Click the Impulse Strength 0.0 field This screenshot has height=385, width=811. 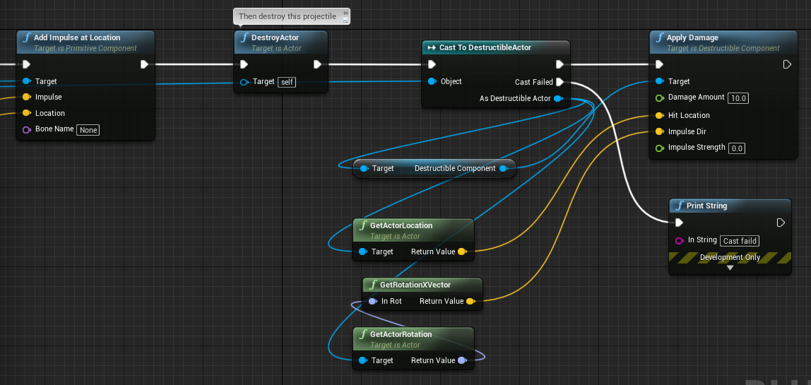pyautogui.click(x=737, y=148)
